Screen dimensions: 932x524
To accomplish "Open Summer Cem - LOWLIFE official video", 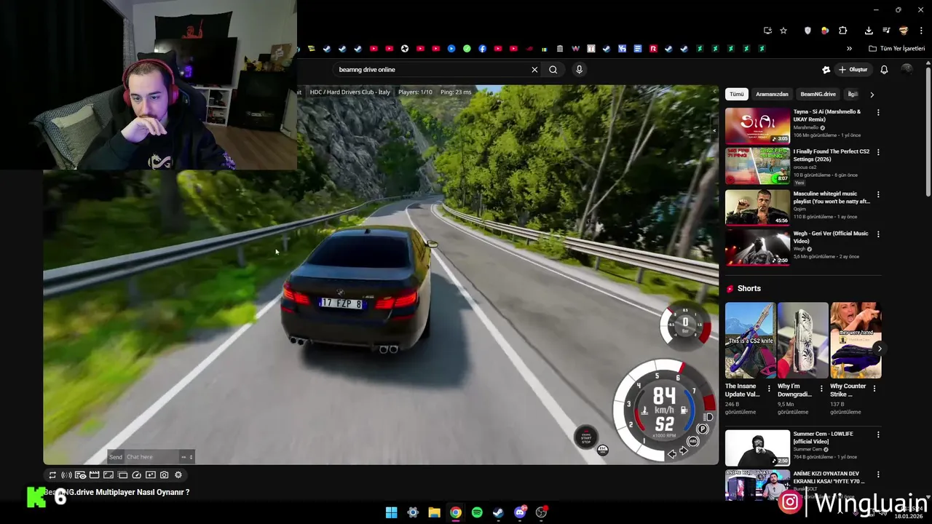I will (757, 448).
